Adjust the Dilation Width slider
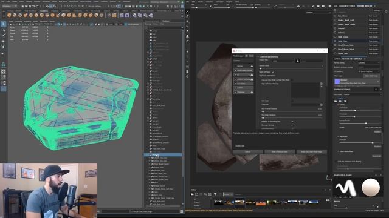 [x=291, y=68]
